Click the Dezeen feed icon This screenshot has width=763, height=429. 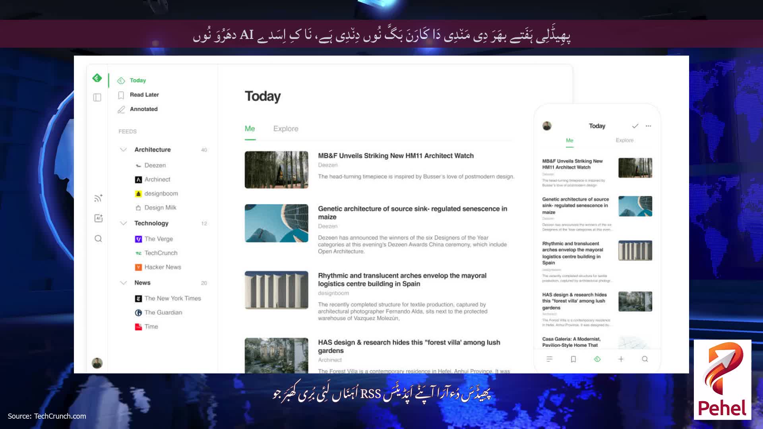[x=138, y=166]
